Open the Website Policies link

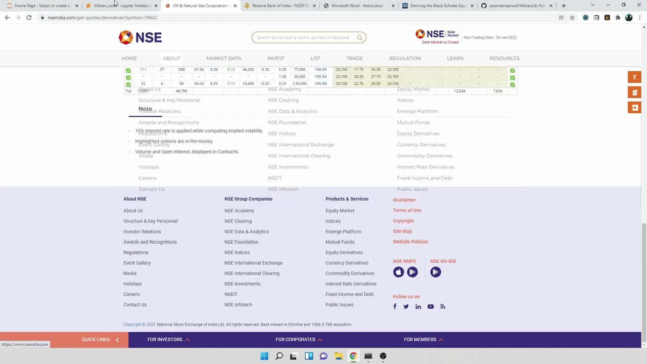pos(410,242)
